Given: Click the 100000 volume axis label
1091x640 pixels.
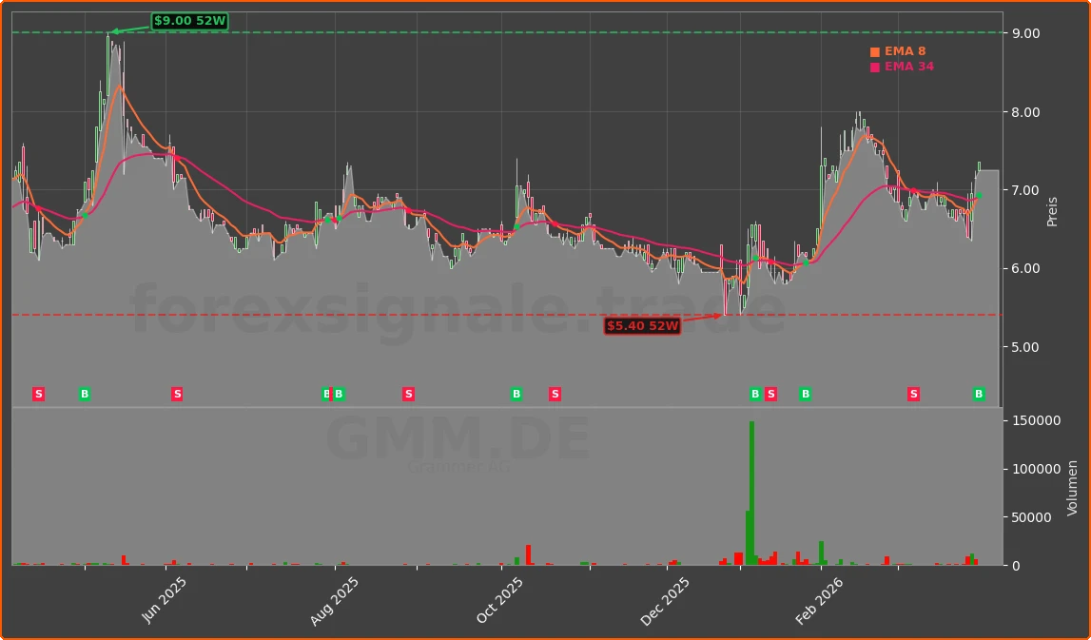Looking at the screenshot, I should coord(1037,470).
